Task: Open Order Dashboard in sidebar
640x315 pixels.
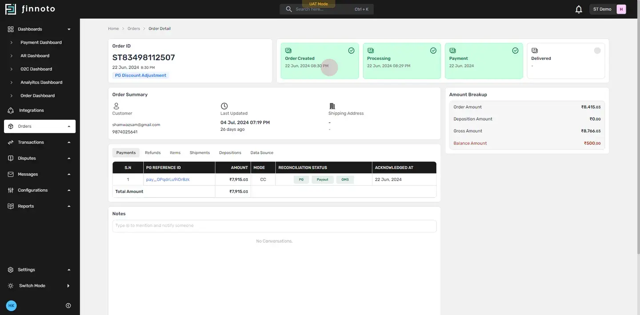Action: pos(37,96)
